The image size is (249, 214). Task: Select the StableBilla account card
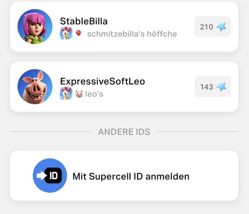click(124, 26)
